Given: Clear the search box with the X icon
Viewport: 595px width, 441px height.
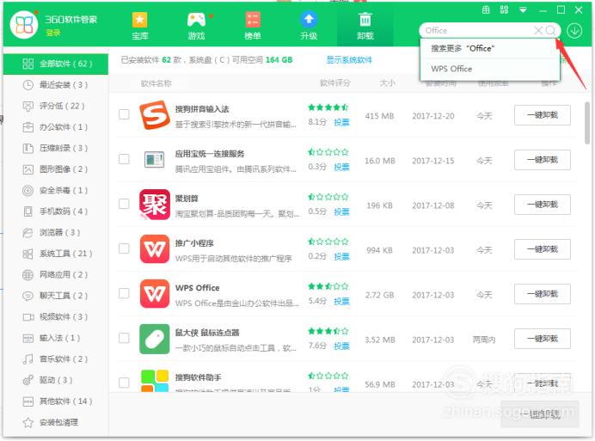Looking at the screenshot, I should click(x=538, y=30).
